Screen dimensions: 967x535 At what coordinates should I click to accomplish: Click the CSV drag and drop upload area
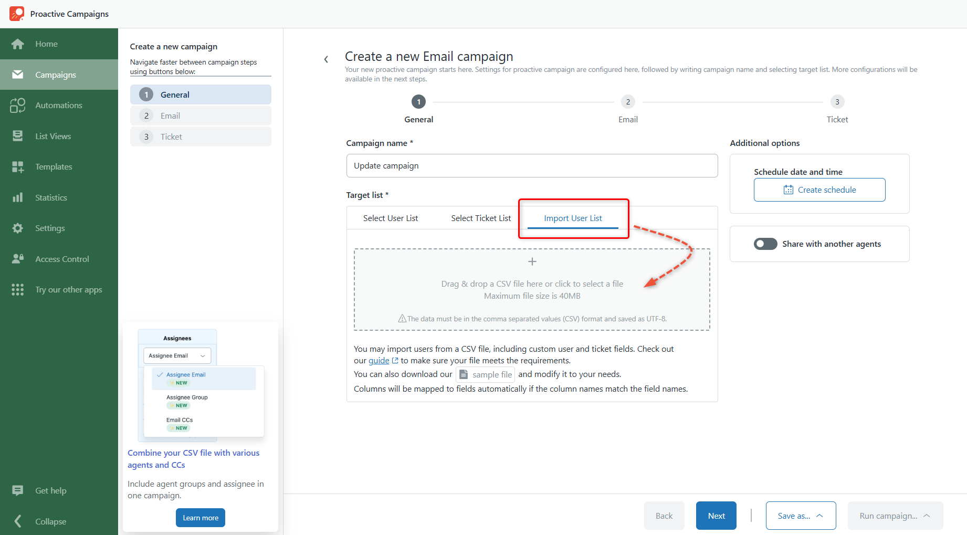pos(532,290)
